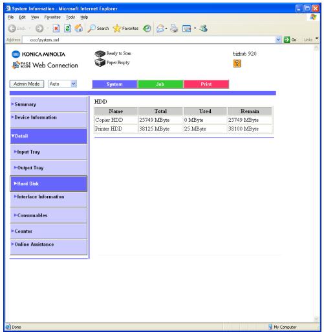This screenshot has height=332, width=324.
Task: Click the Mail envelope icon
Action: (x=160, y=29)
